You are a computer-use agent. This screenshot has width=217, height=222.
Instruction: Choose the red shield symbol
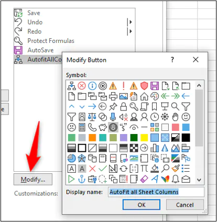144,86
